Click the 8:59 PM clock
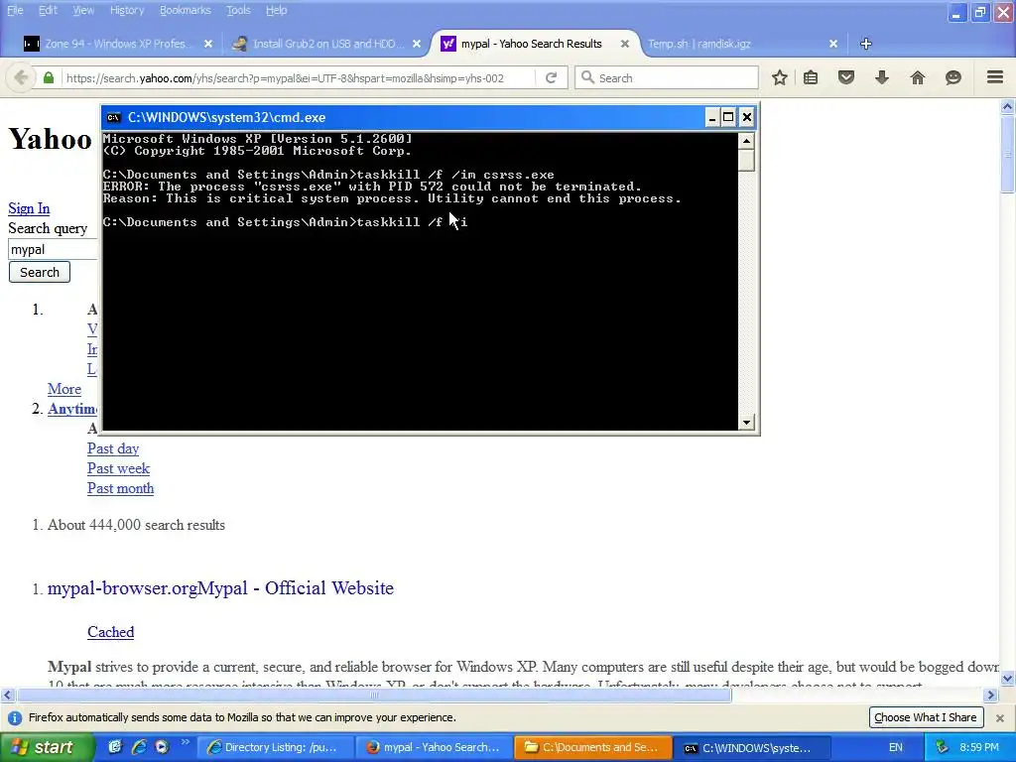1016x762 pixels. point(979,748)
